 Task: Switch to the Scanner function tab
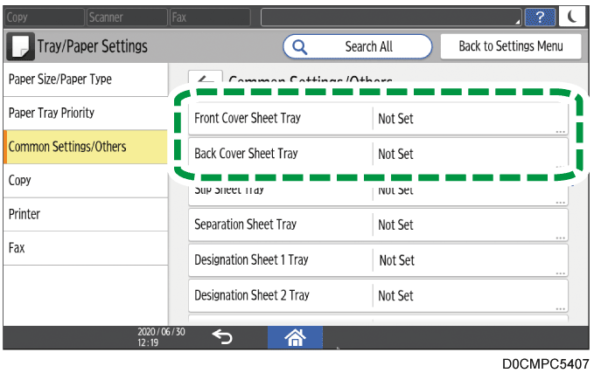127,17
